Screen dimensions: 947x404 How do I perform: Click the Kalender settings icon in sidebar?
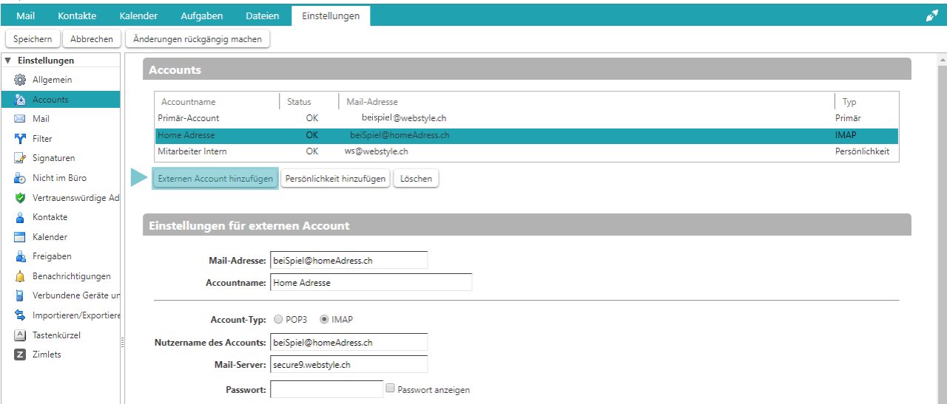21,237
